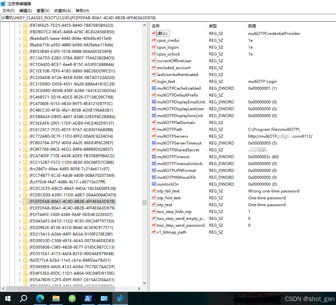Select the {FC1EE10B-7EF6-41B5-BB60-98D26DD9FCD1} tree key
336x305 pixels.
(72, 71)
